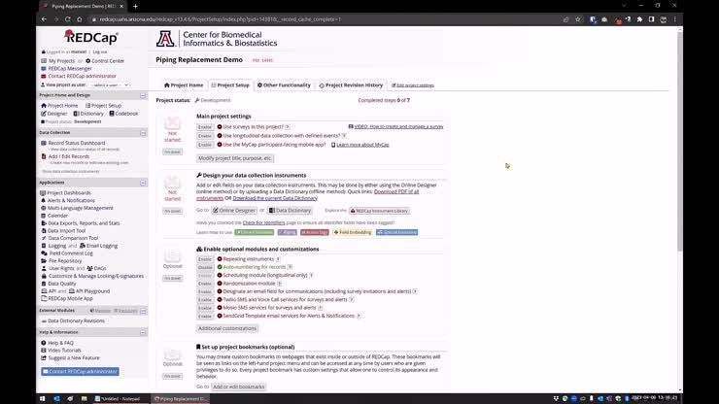Collapse the Applications sidebar section
The width and height of the screenshot is (719, 404).
[x=143, y=182]
